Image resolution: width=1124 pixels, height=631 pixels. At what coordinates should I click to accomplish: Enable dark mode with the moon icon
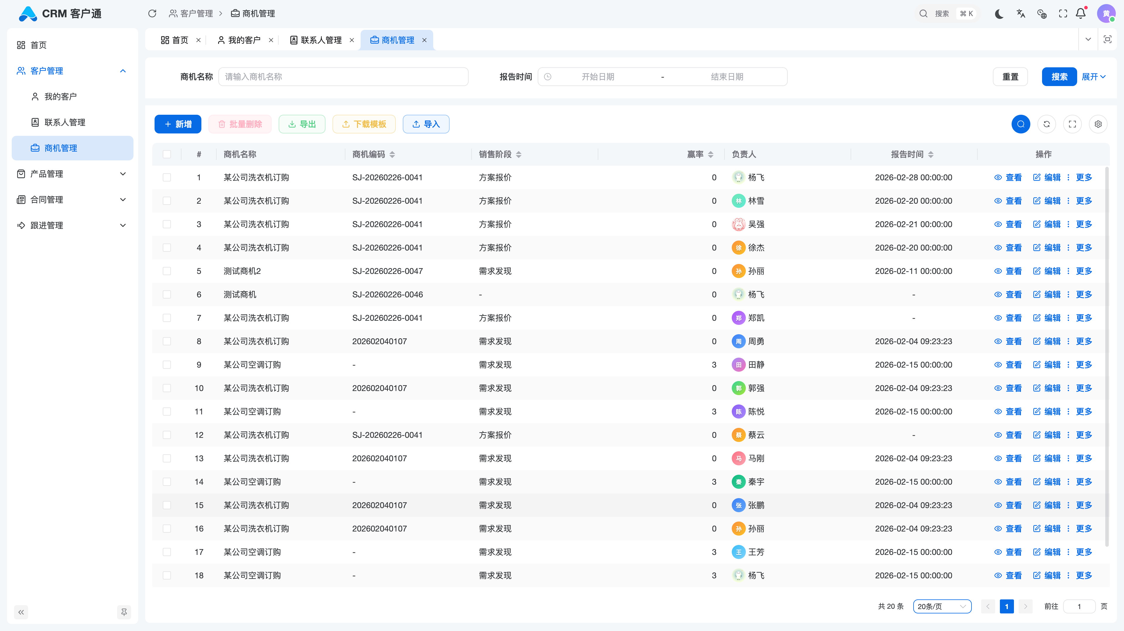(x=999, y=13)
